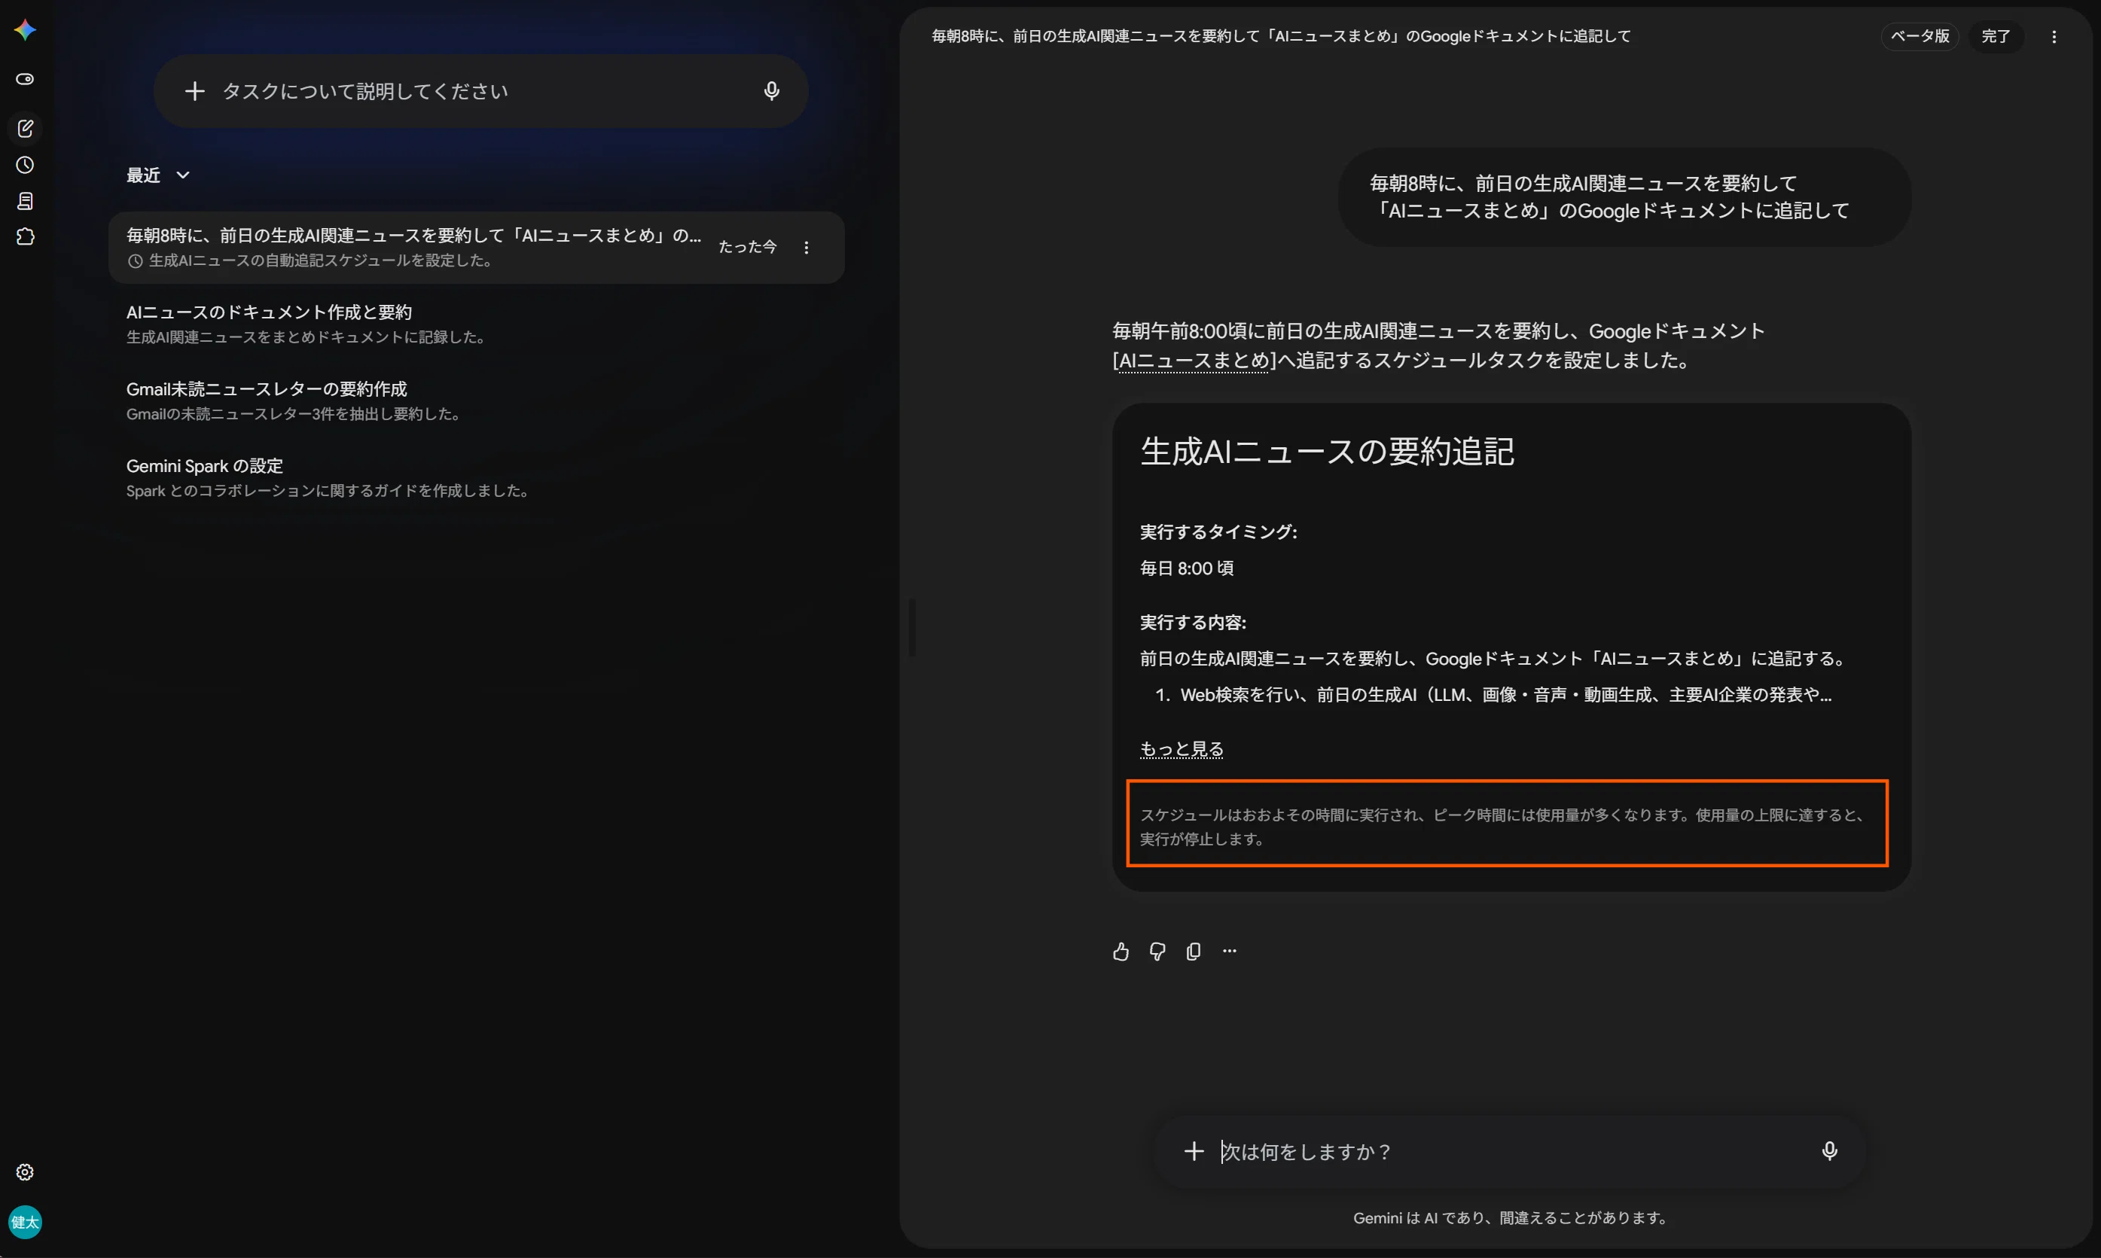Click the 生成AIニュースの要約追記 card title
This screenshot has width=2101, height=1258.
point(1326,451)
